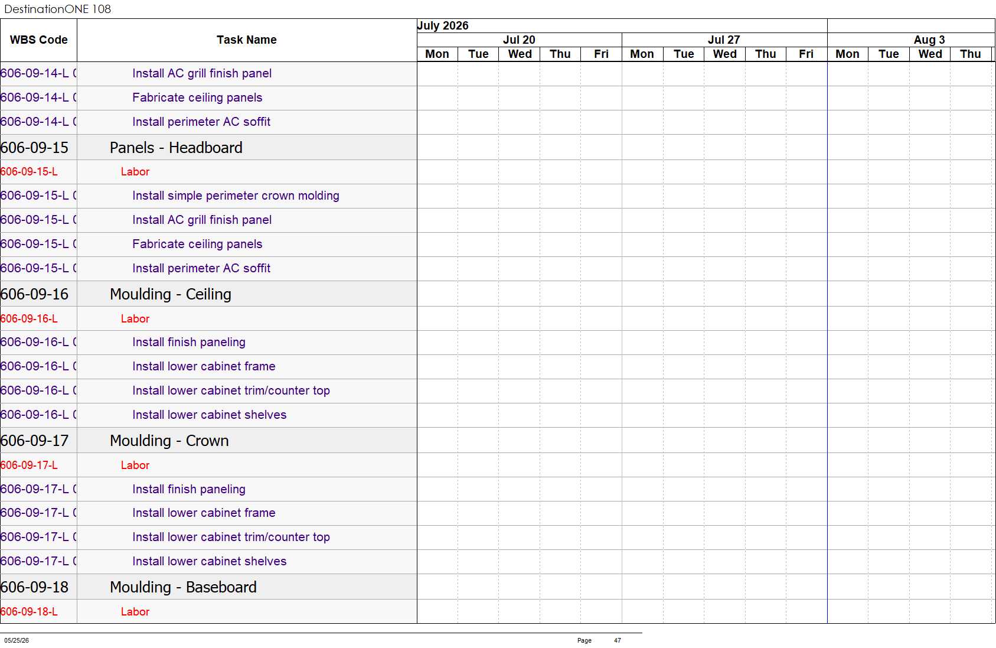Image resolution: width=996 pixels, height=648 pixels.
Task: Select the Moulding - Crown summary task
Action: [169, 441]
